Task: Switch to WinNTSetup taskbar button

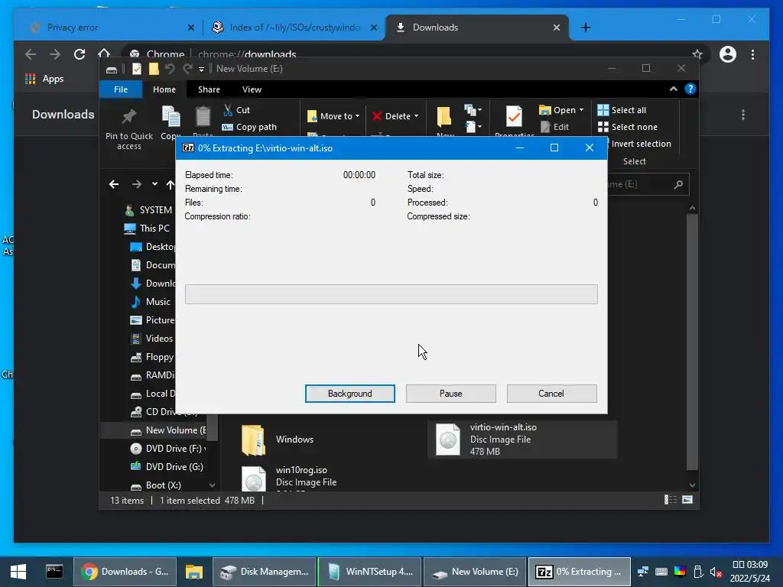Action: point(369,572)
